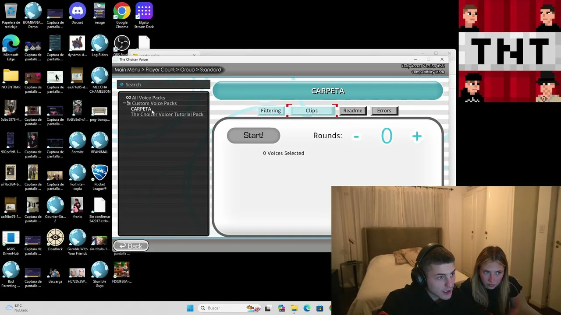Go to Main Menu in the breadcrumb
This screenshot has height=315, width=561.
pos(128,70)
